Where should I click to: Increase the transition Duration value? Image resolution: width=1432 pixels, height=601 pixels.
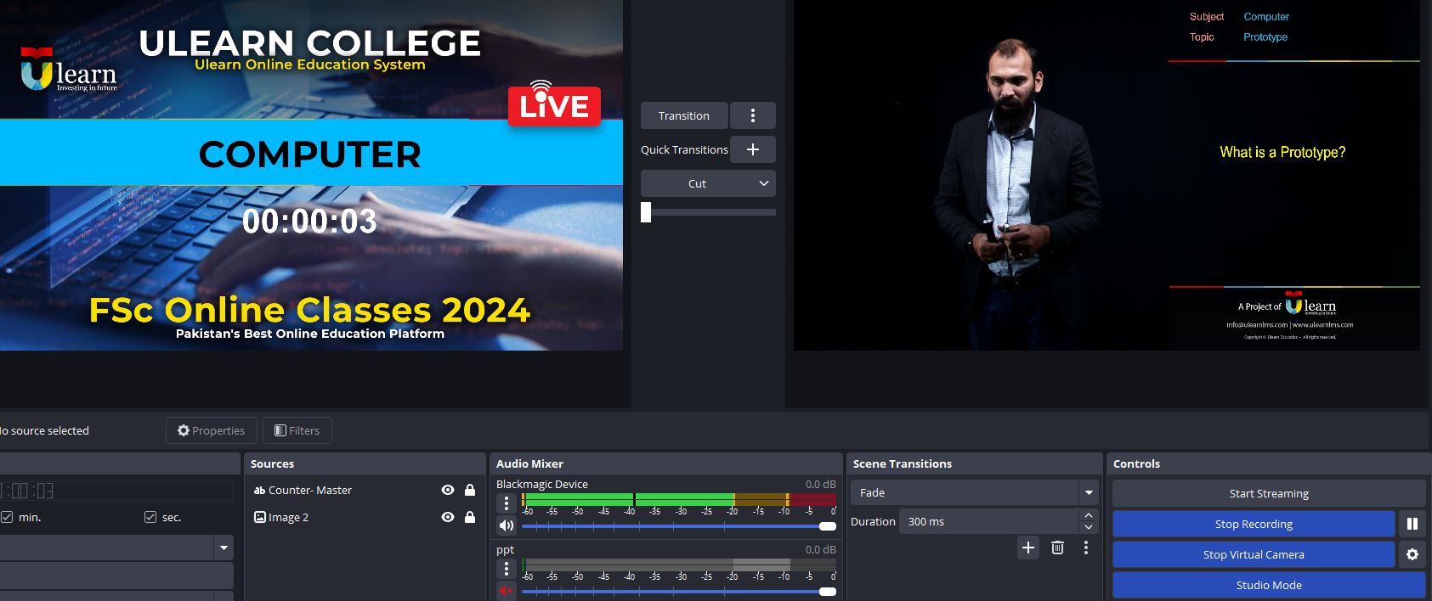point(1089,515)
